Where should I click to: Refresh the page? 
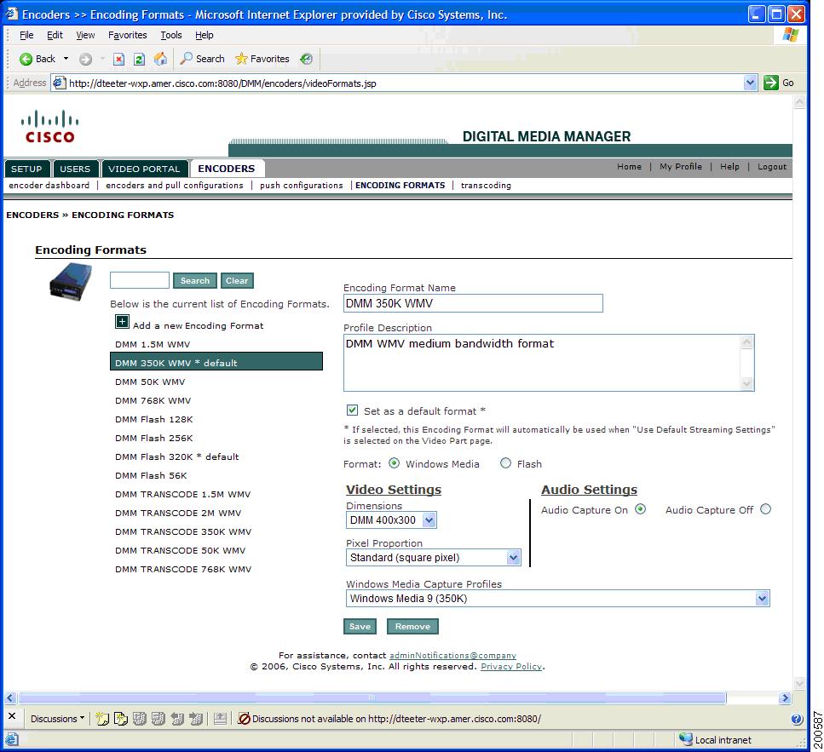[x=139, y=59]
